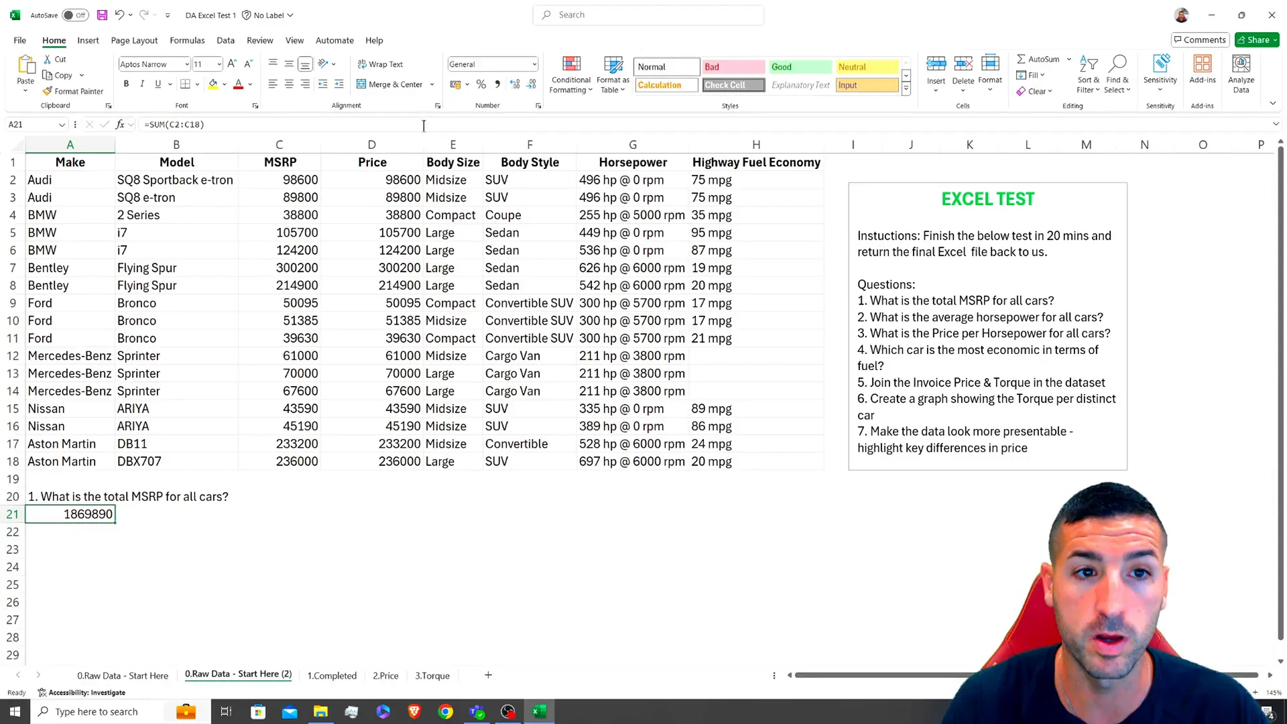Image resolution: width=1287 pixels, height=724 pixels.
Task: Open Find & Select menu
Action: (1117, 74)
